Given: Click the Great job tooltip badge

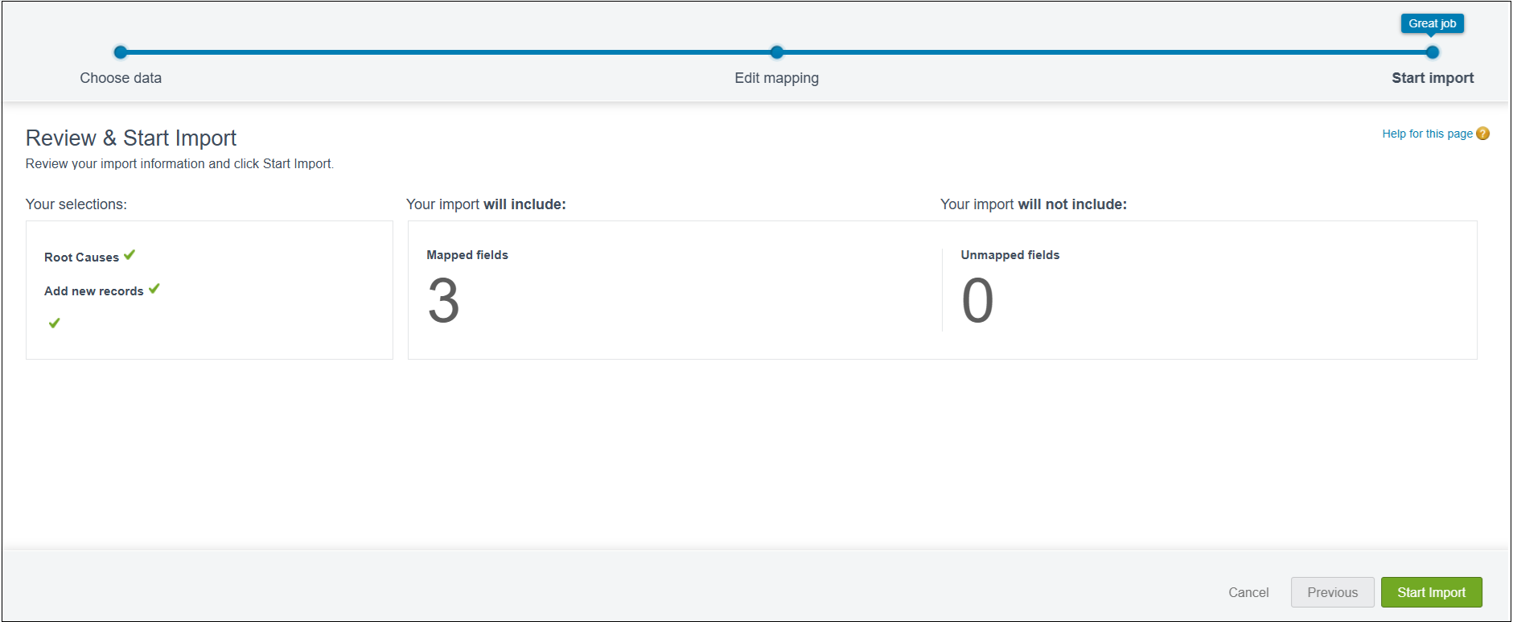Looking at the screenshot, I should click(x=1432, y=23).
